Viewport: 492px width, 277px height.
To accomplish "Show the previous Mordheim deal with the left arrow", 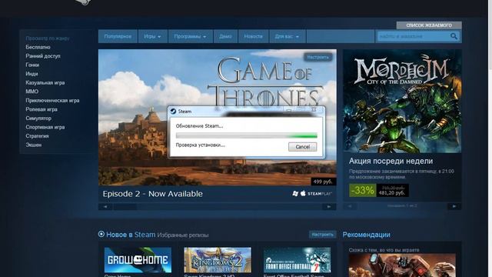I will tap(350, 206).
